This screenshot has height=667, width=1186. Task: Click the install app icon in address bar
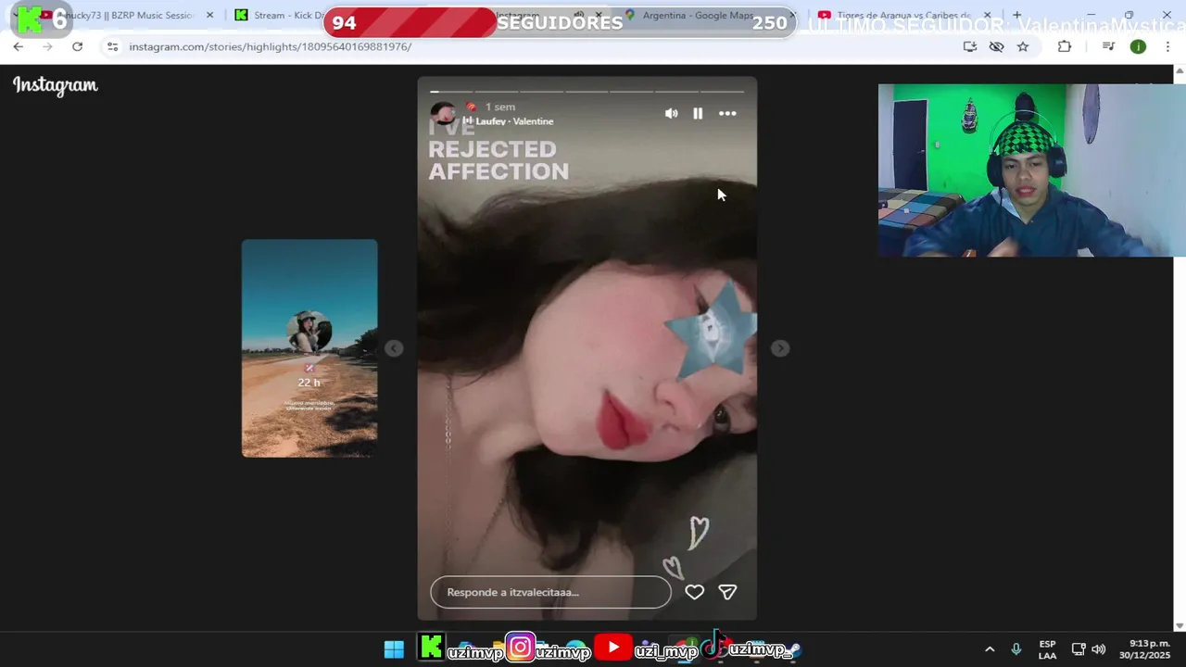(970, 46)
